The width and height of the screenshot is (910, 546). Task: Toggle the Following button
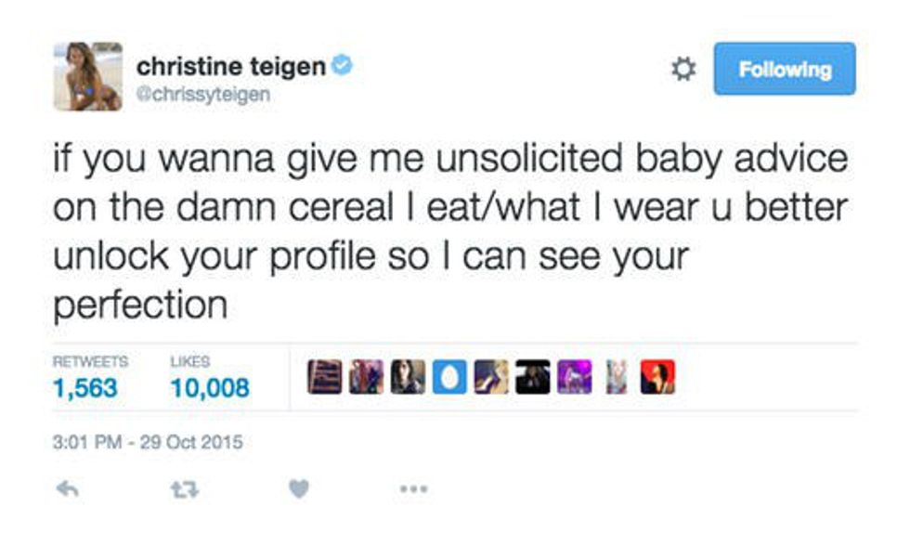point(784,70)
